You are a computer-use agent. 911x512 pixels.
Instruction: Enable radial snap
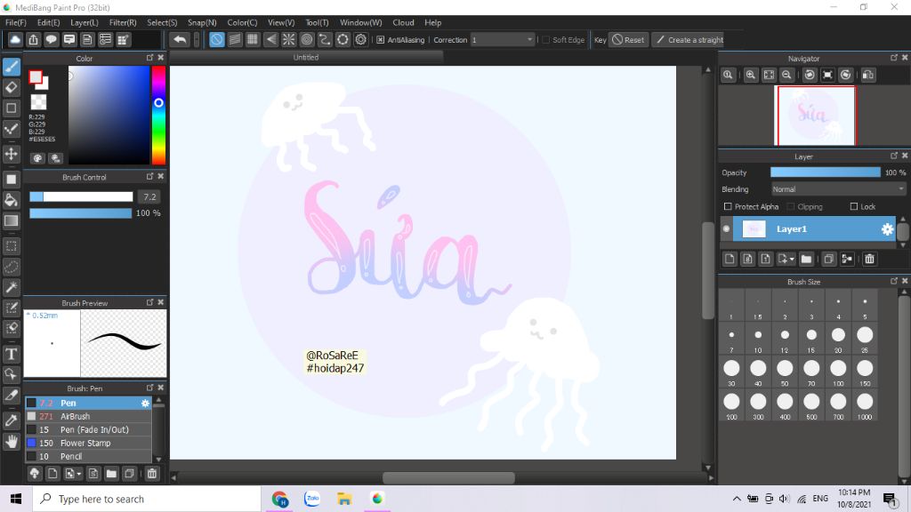pyautogui.click(x=289, y=39)
